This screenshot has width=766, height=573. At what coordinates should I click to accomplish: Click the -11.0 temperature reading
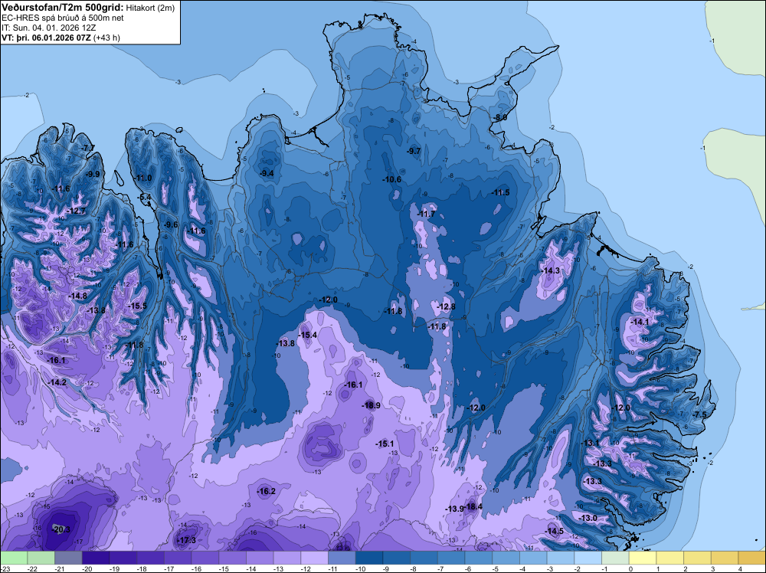142,178
